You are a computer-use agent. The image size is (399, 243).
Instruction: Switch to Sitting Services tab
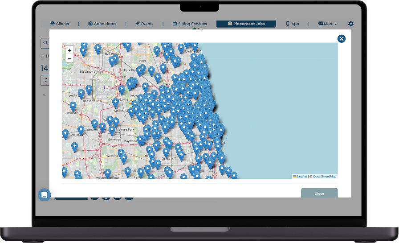pos(190,24)
